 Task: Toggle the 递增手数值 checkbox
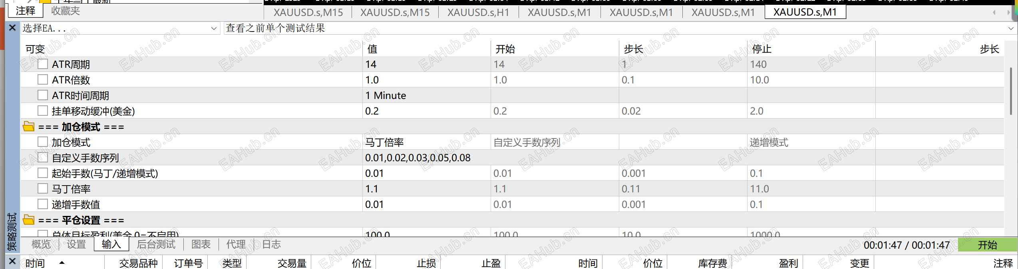tap(43, 204)
